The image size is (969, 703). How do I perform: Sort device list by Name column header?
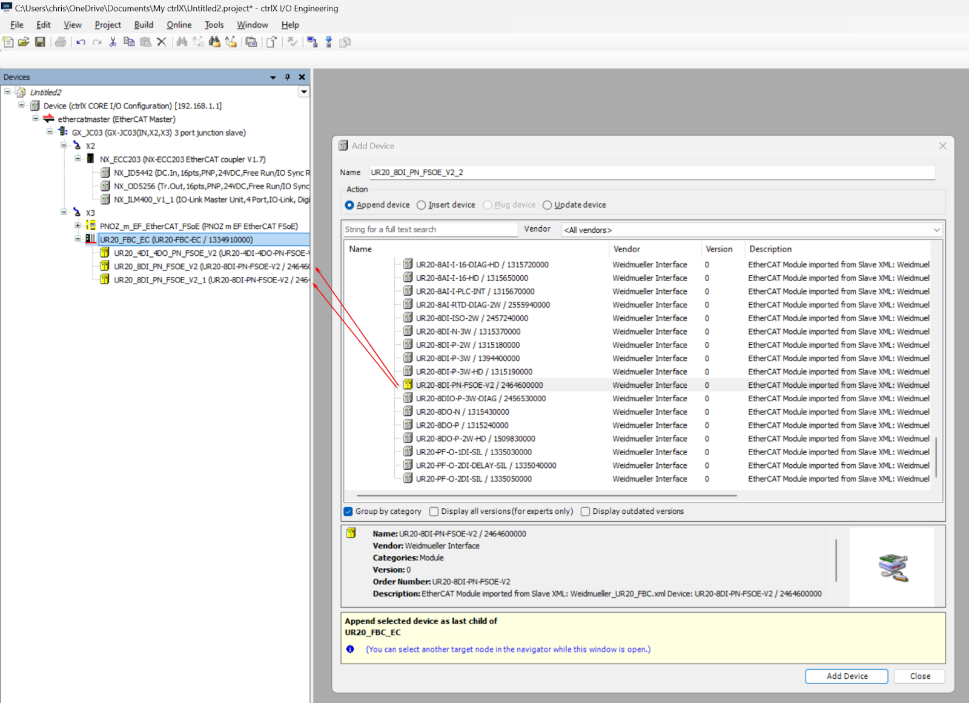click(x=477, y=249)
